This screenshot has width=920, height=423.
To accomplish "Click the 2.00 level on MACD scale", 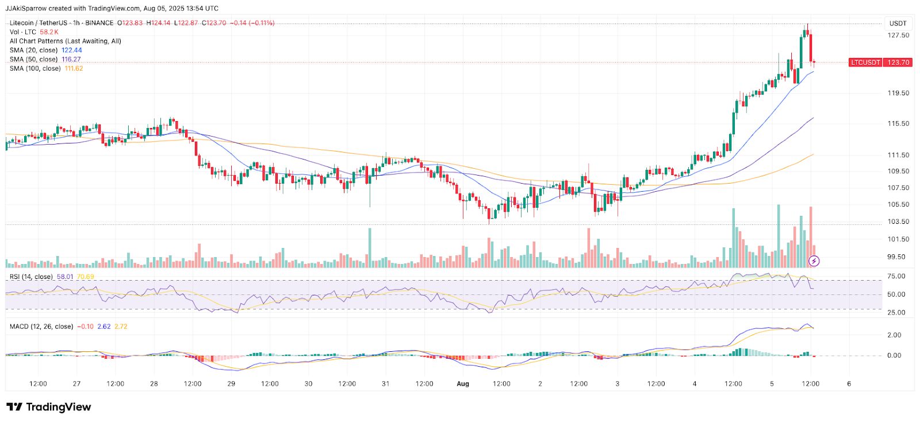I will pyautogui.click(x=894, y=335).
